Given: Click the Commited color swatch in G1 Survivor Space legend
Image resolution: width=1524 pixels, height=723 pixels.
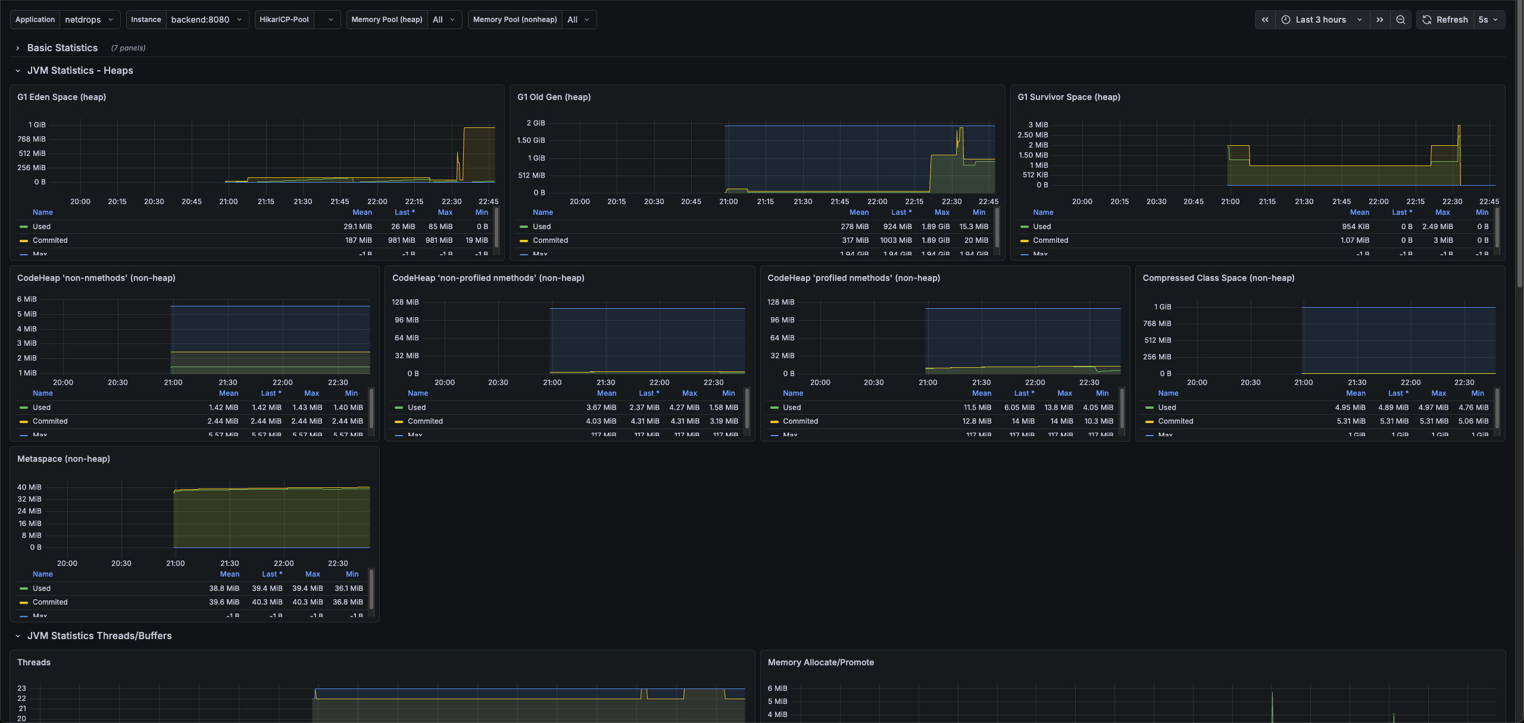Looking at the screenshot, I should click(1024, 240).
